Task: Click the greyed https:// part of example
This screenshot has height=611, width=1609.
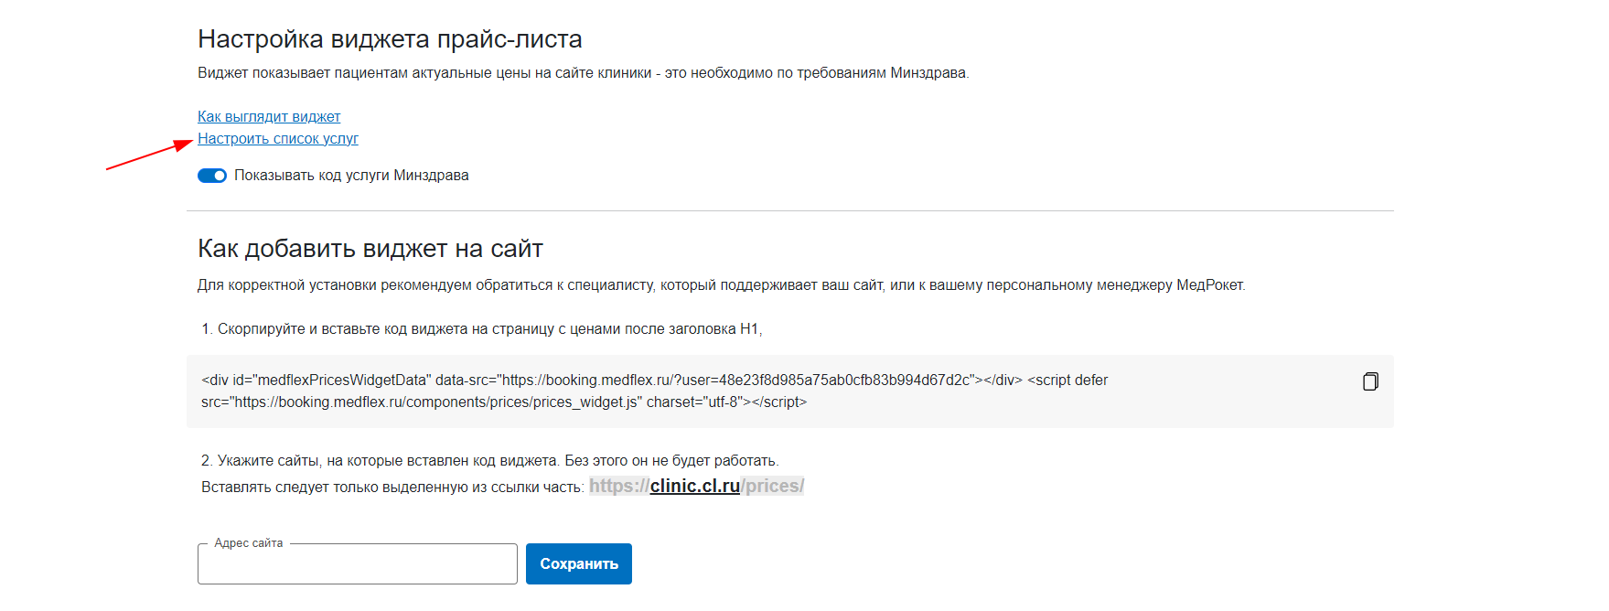Action: click(x=619, y=487)
